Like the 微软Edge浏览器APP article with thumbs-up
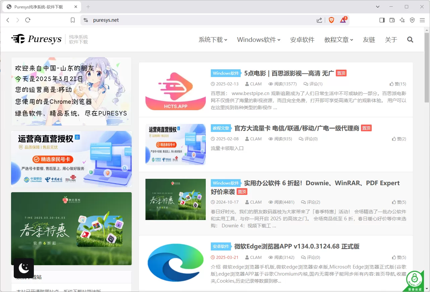Image resolution: width=430 pixels, height=292 pixels. click(398, 257)
